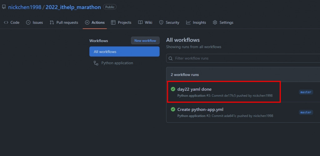Click the Public visibility badge

(110, 7)
